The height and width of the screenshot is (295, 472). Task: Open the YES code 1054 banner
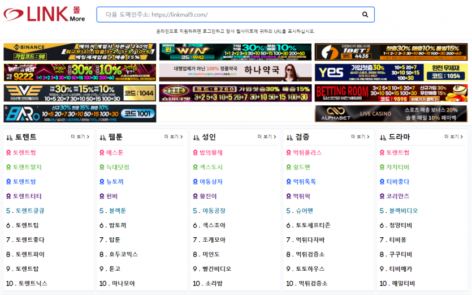pos(391,72)
